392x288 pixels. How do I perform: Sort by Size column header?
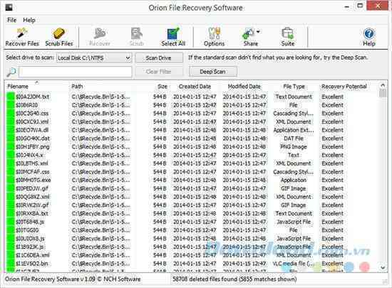click(163, 87)
